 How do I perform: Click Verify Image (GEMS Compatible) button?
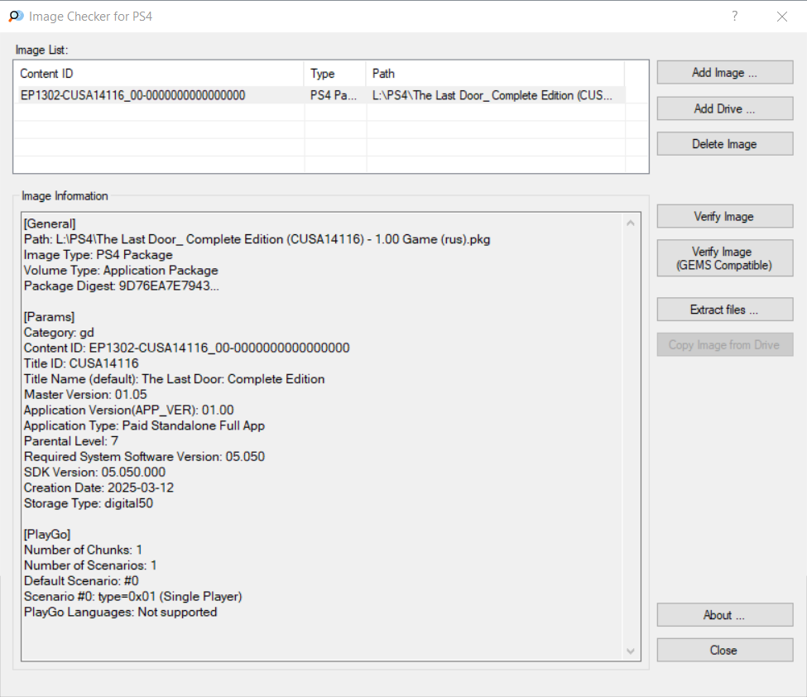point(725,258)
